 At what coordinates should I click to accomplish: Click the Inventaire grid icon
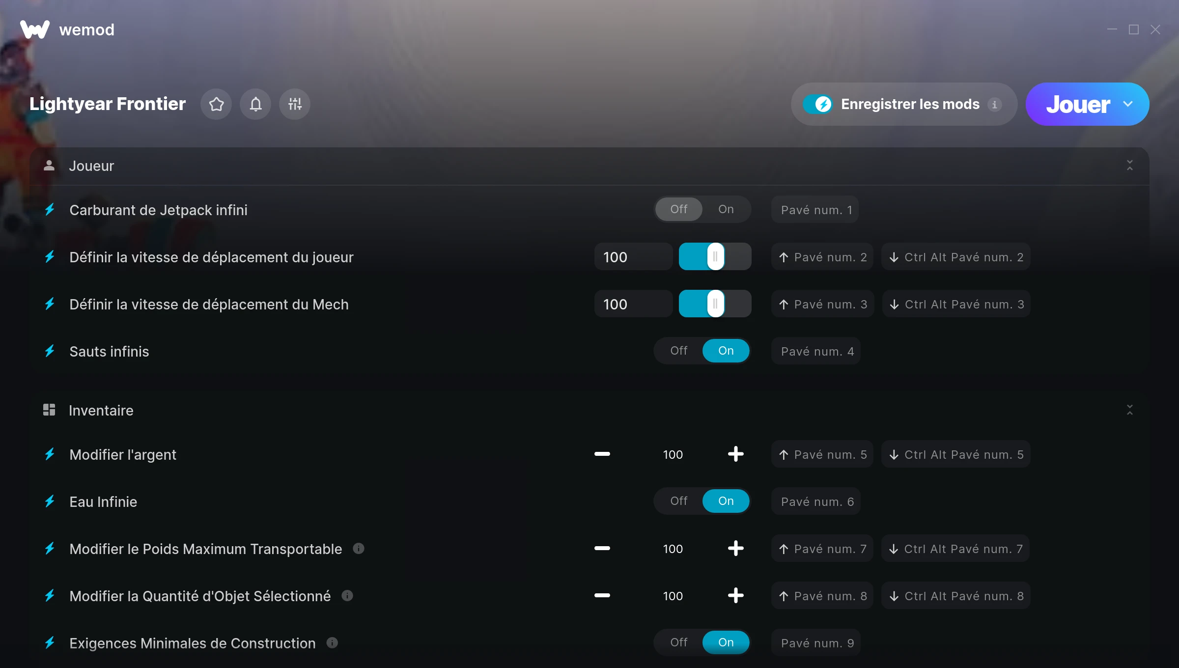tap(49, 410)
